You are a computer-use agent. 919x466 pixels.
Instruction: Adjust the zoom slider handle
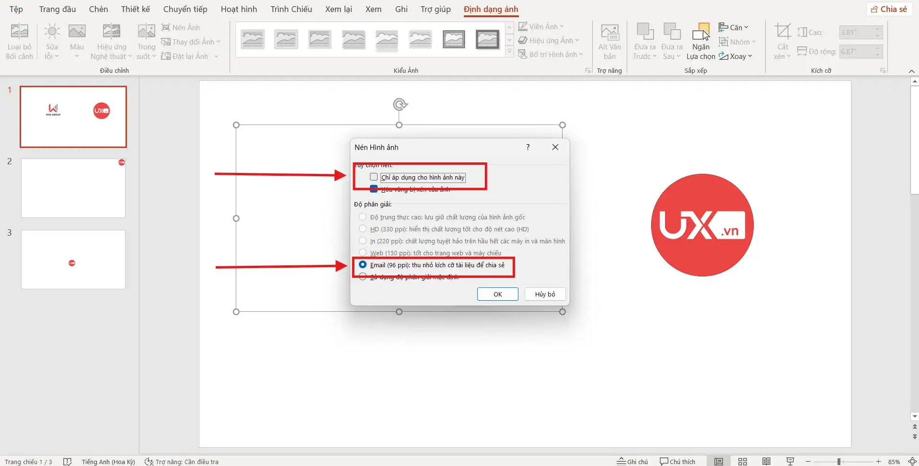[839, 462]
